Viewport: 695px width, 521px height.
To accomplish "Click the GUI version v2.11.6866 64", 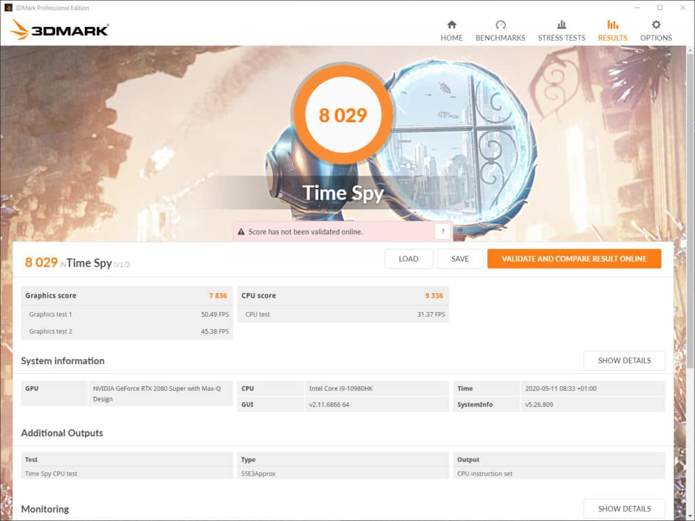I will tap(329, 404).
